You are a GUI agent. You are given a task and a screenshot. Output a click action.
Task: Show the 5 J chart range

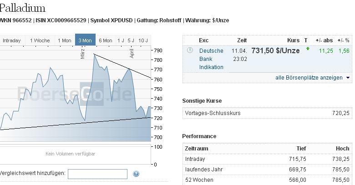coord(131,40)
